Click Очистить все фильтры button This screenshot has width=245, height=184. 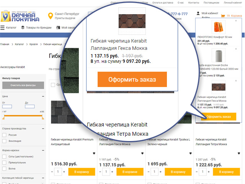(23, 85)
